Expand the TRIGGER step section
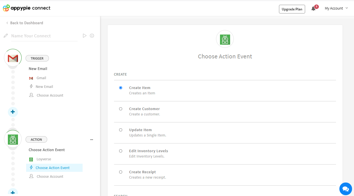354x196 pixels. (x=37, y=58)
